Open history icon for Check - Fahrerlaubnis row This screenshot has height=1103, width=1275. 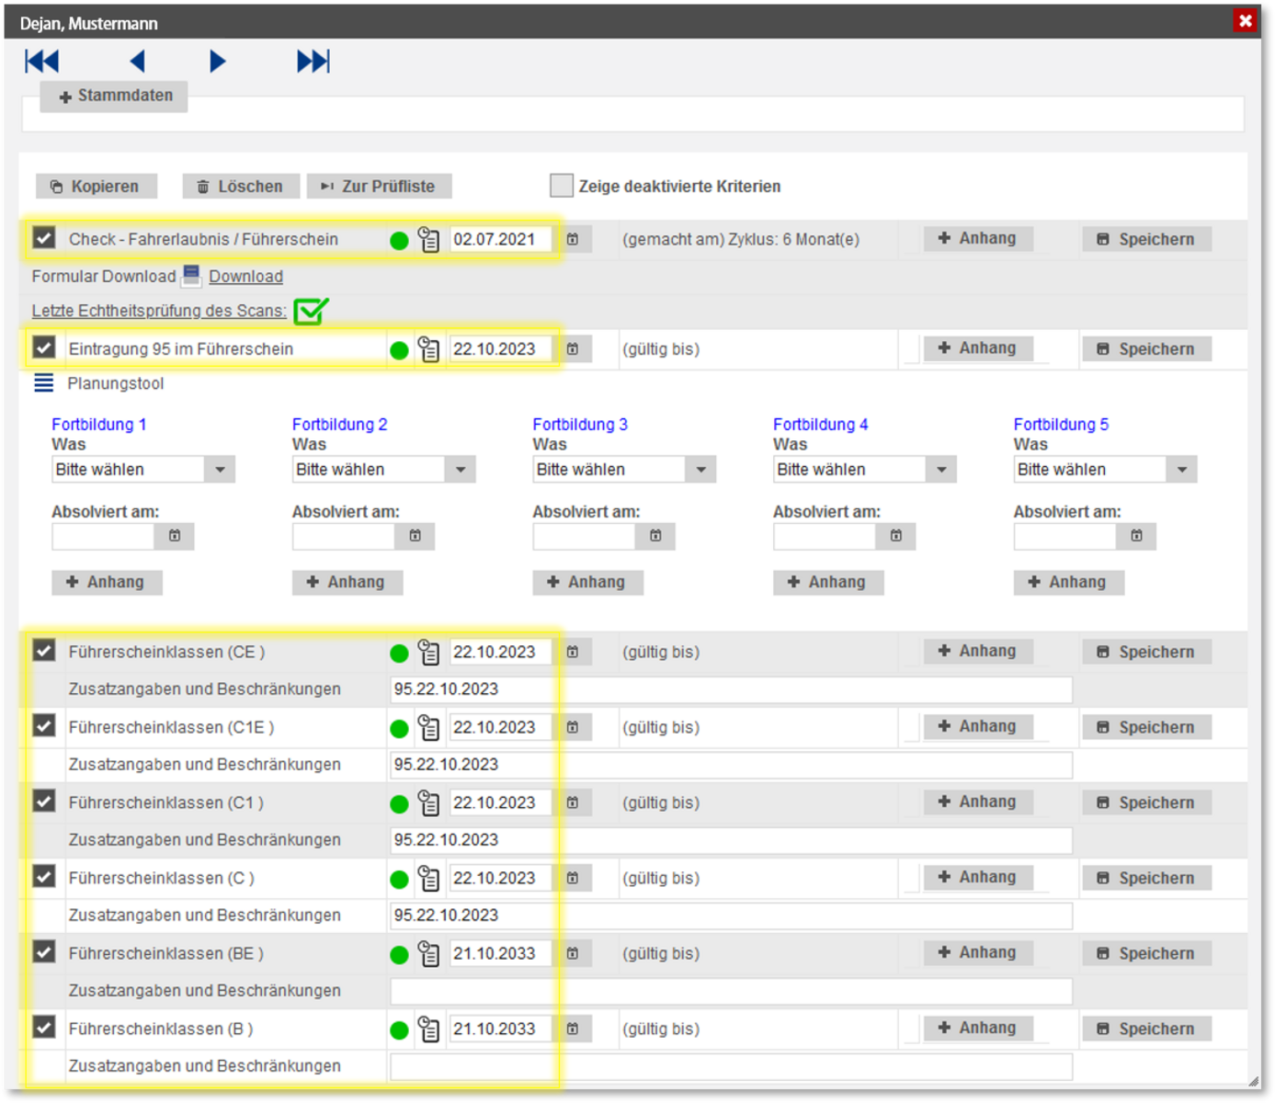pos(428,240)
